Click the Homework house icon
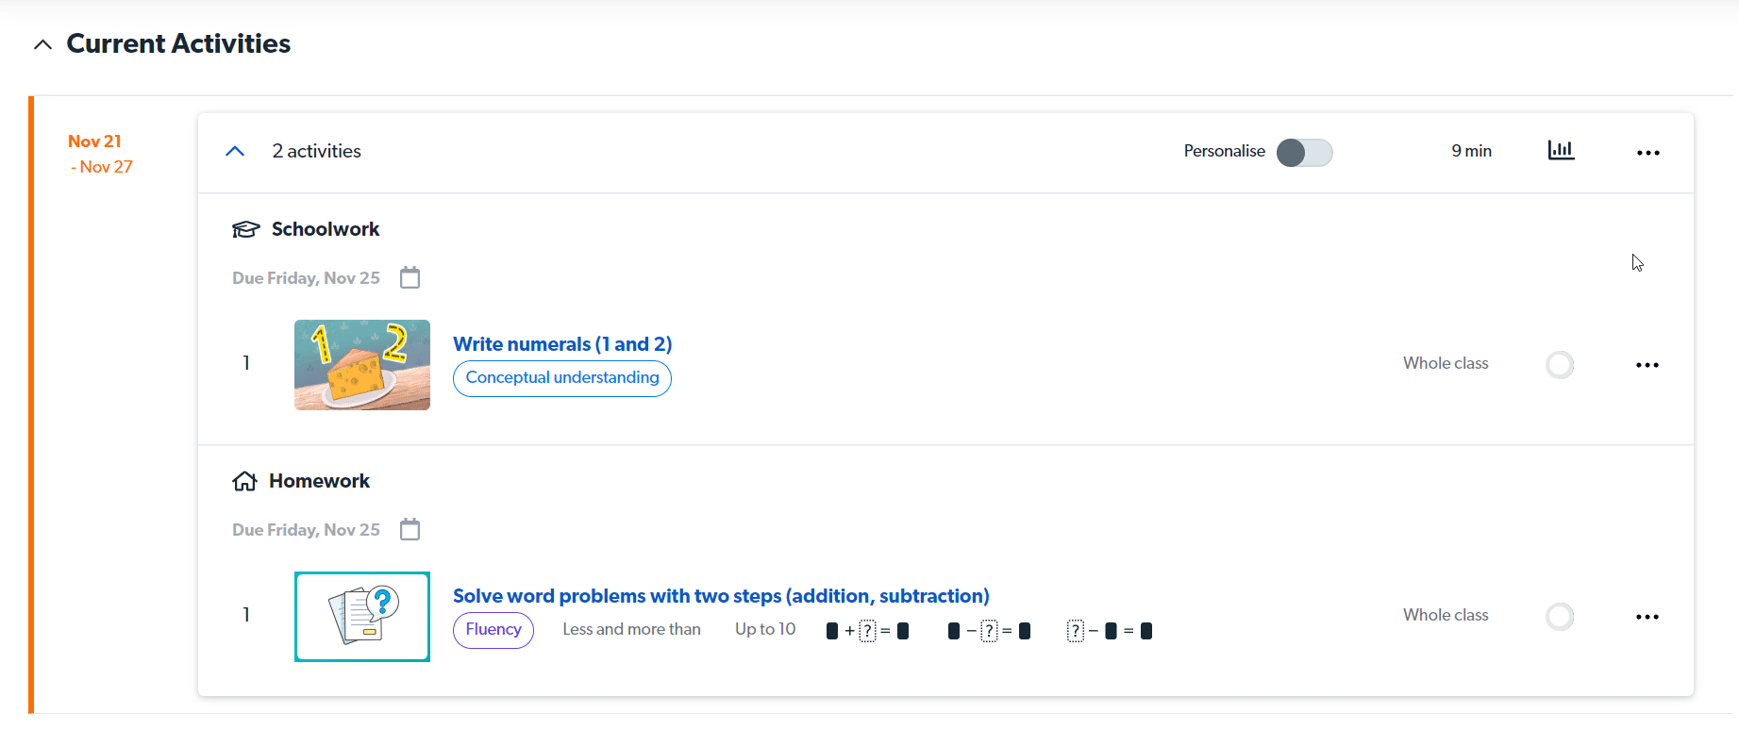1739x746 pixels. (x=244, y=481)
